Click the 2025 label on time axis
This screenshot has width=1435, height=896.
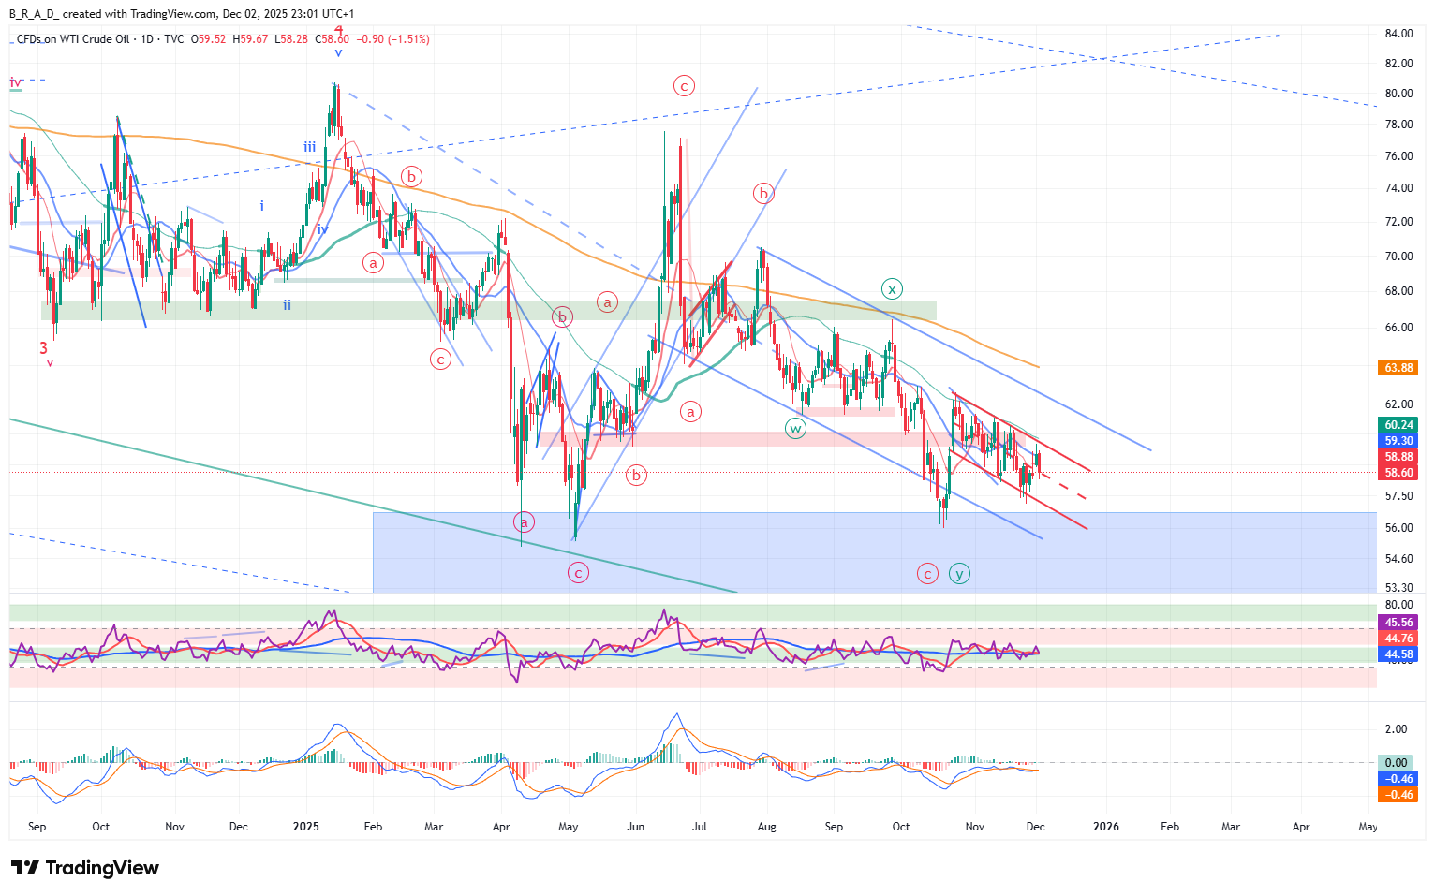pyautogui.click(x=305, y=827)
